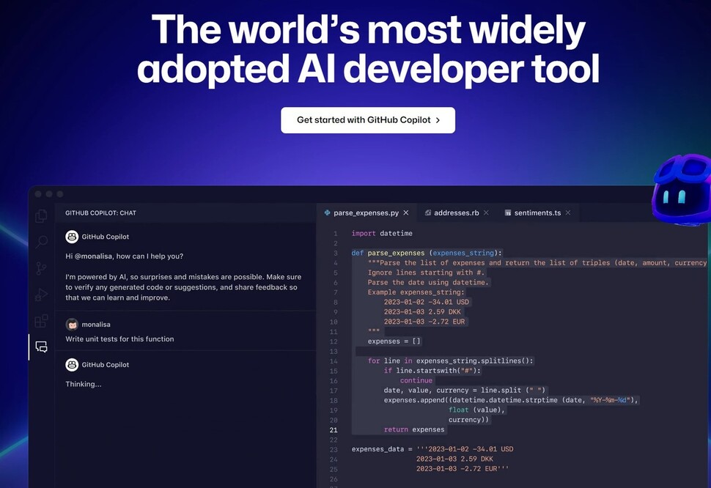The width and height of the screenshot is (711, 488).
Task: Close the addresses.rb tab
Action: point(487,213)
